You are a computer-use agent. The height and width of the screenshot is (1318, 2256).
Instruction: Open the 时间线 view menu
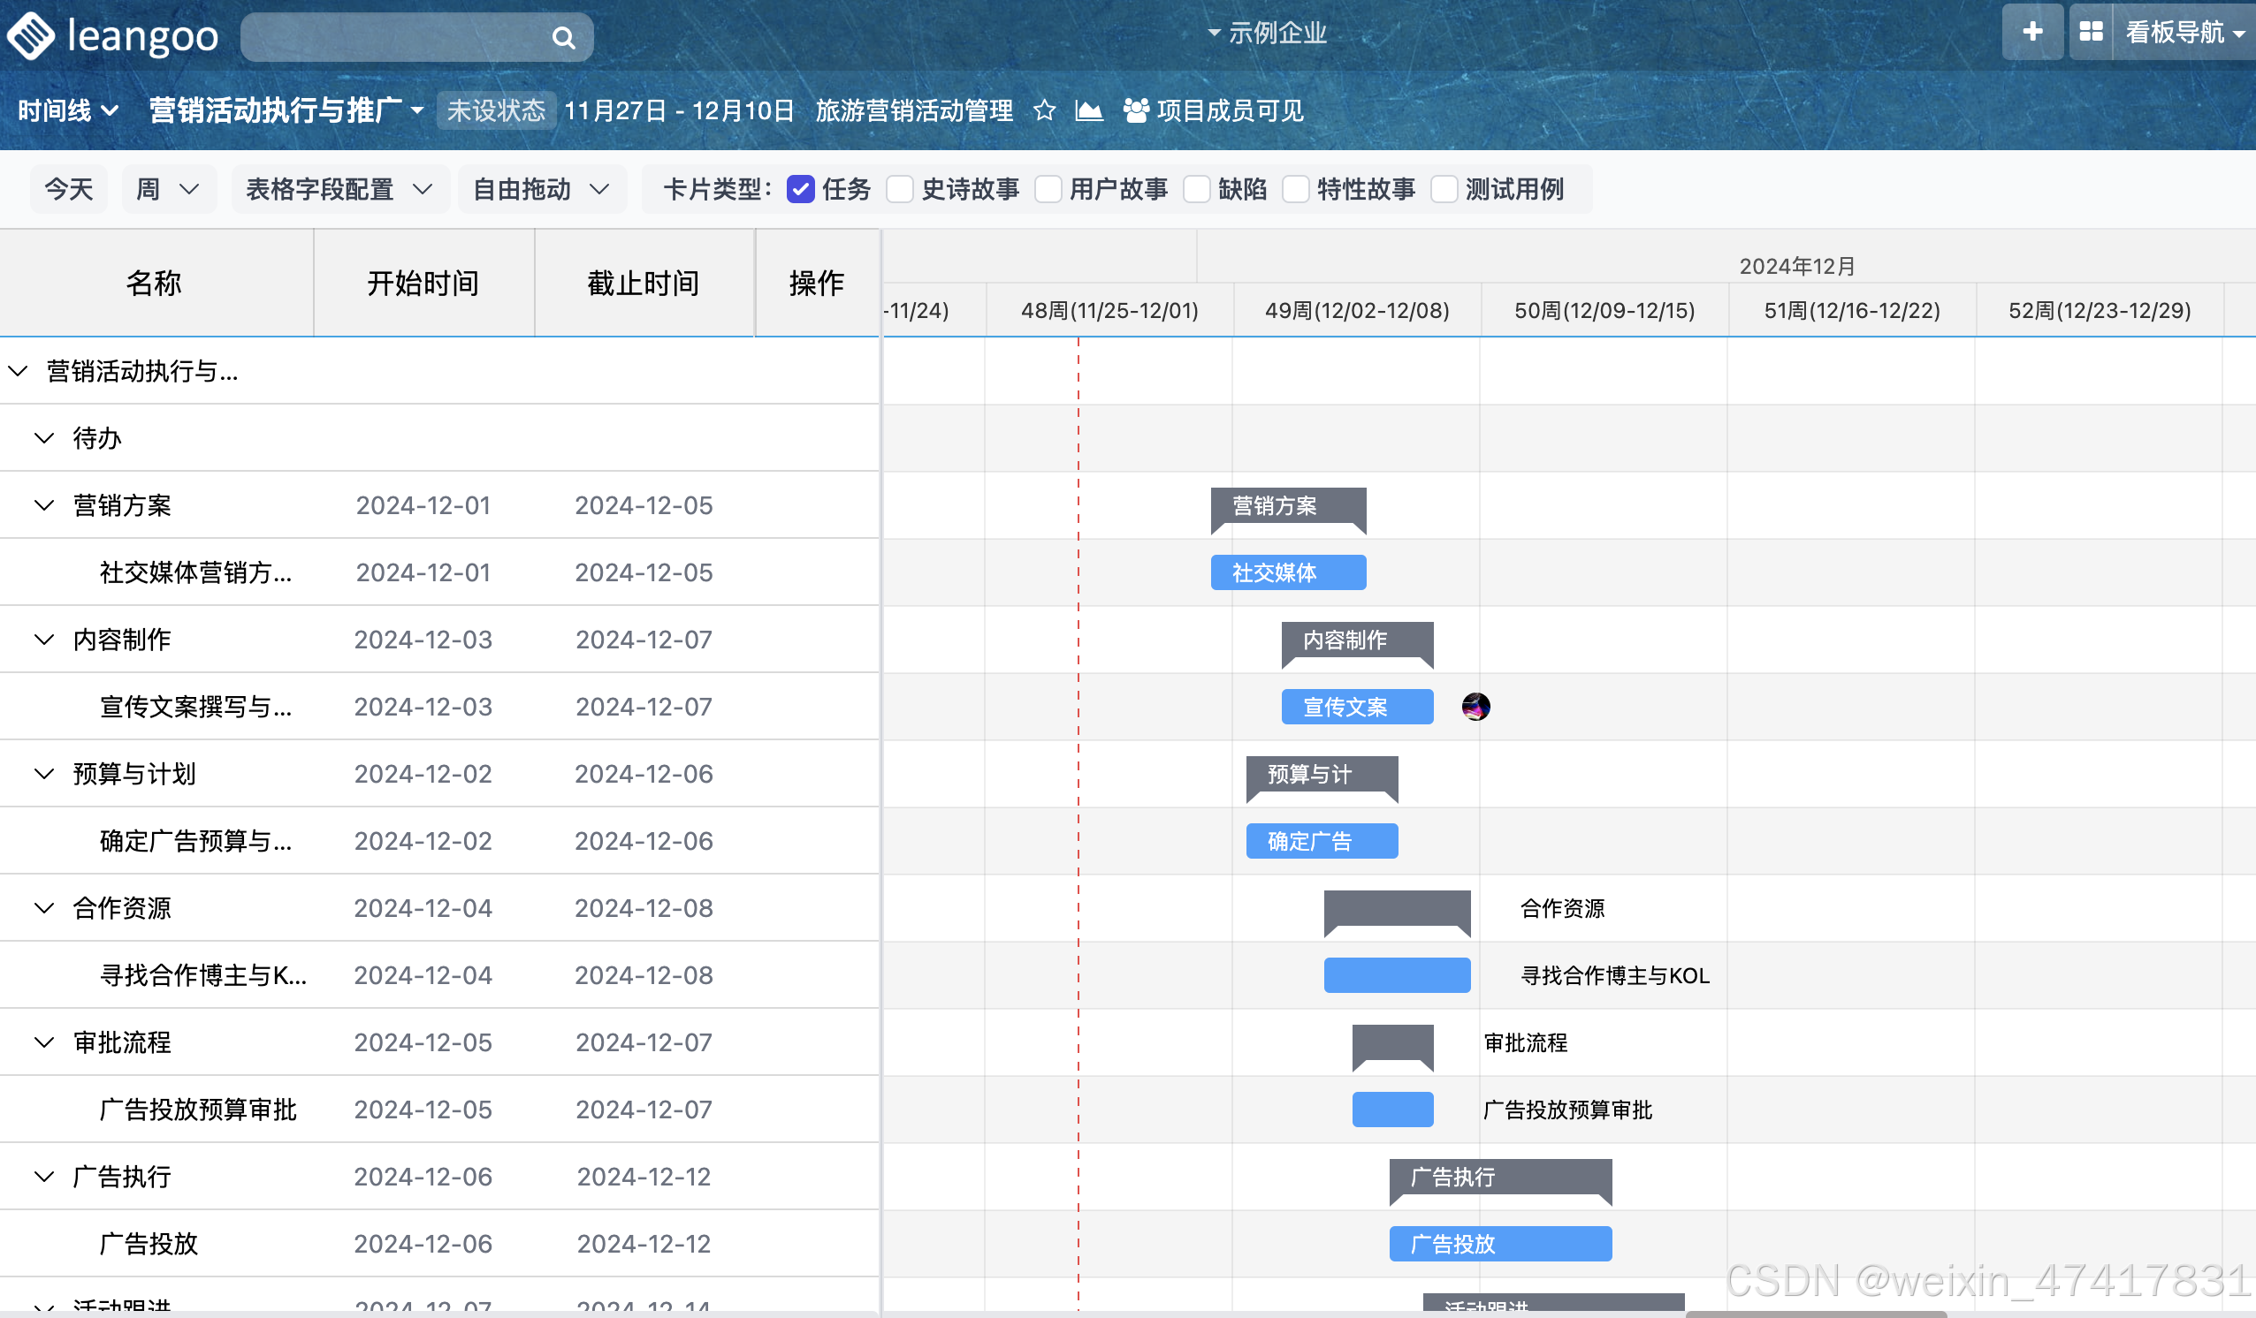68,110
